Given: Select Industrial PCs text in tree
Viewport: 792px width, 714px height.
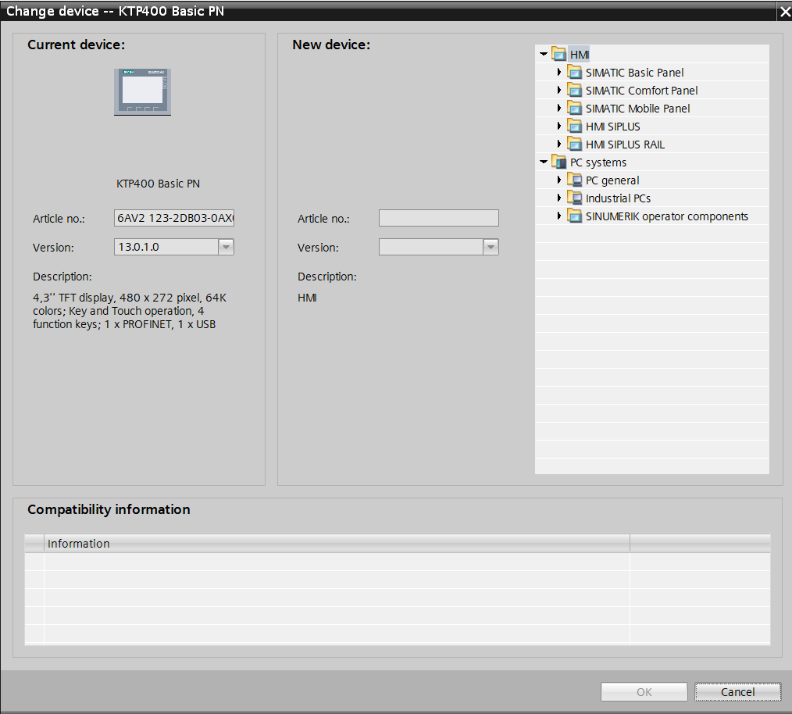Looking at the screenshot, I should 618,198.
